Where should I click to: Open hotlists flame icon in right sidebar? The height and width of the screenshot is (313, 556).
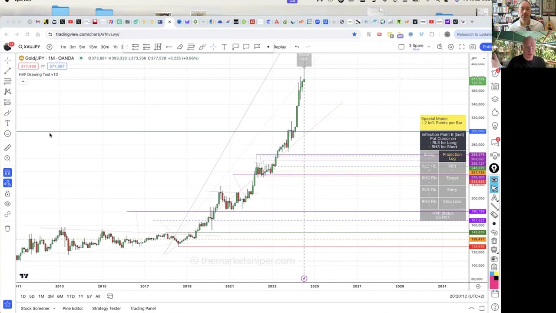495,113
